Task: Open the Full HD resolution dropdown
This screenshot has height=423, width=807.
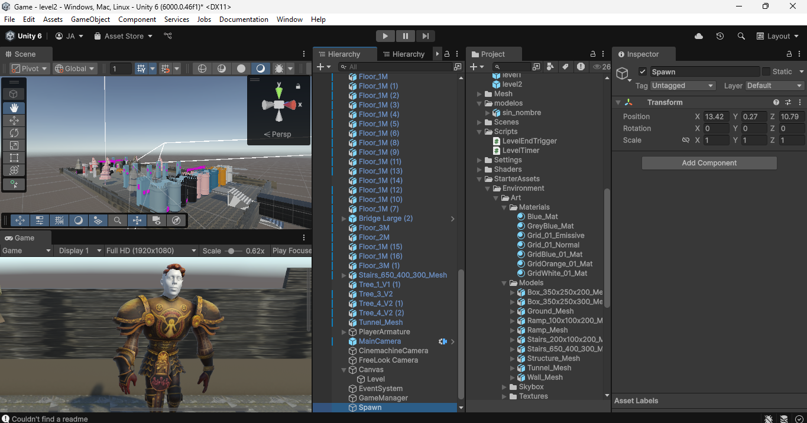Action: 151,250
